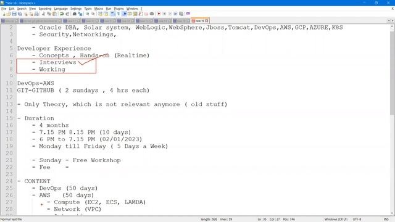Click the macro Playback icon
Viewport: 395px width, 222px height.
click(170, 14)
